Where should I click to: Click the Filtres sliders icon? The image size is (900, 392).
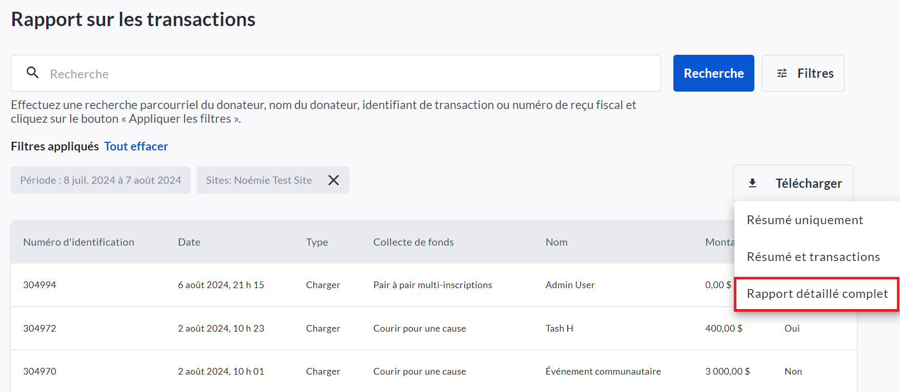[782, 73]
